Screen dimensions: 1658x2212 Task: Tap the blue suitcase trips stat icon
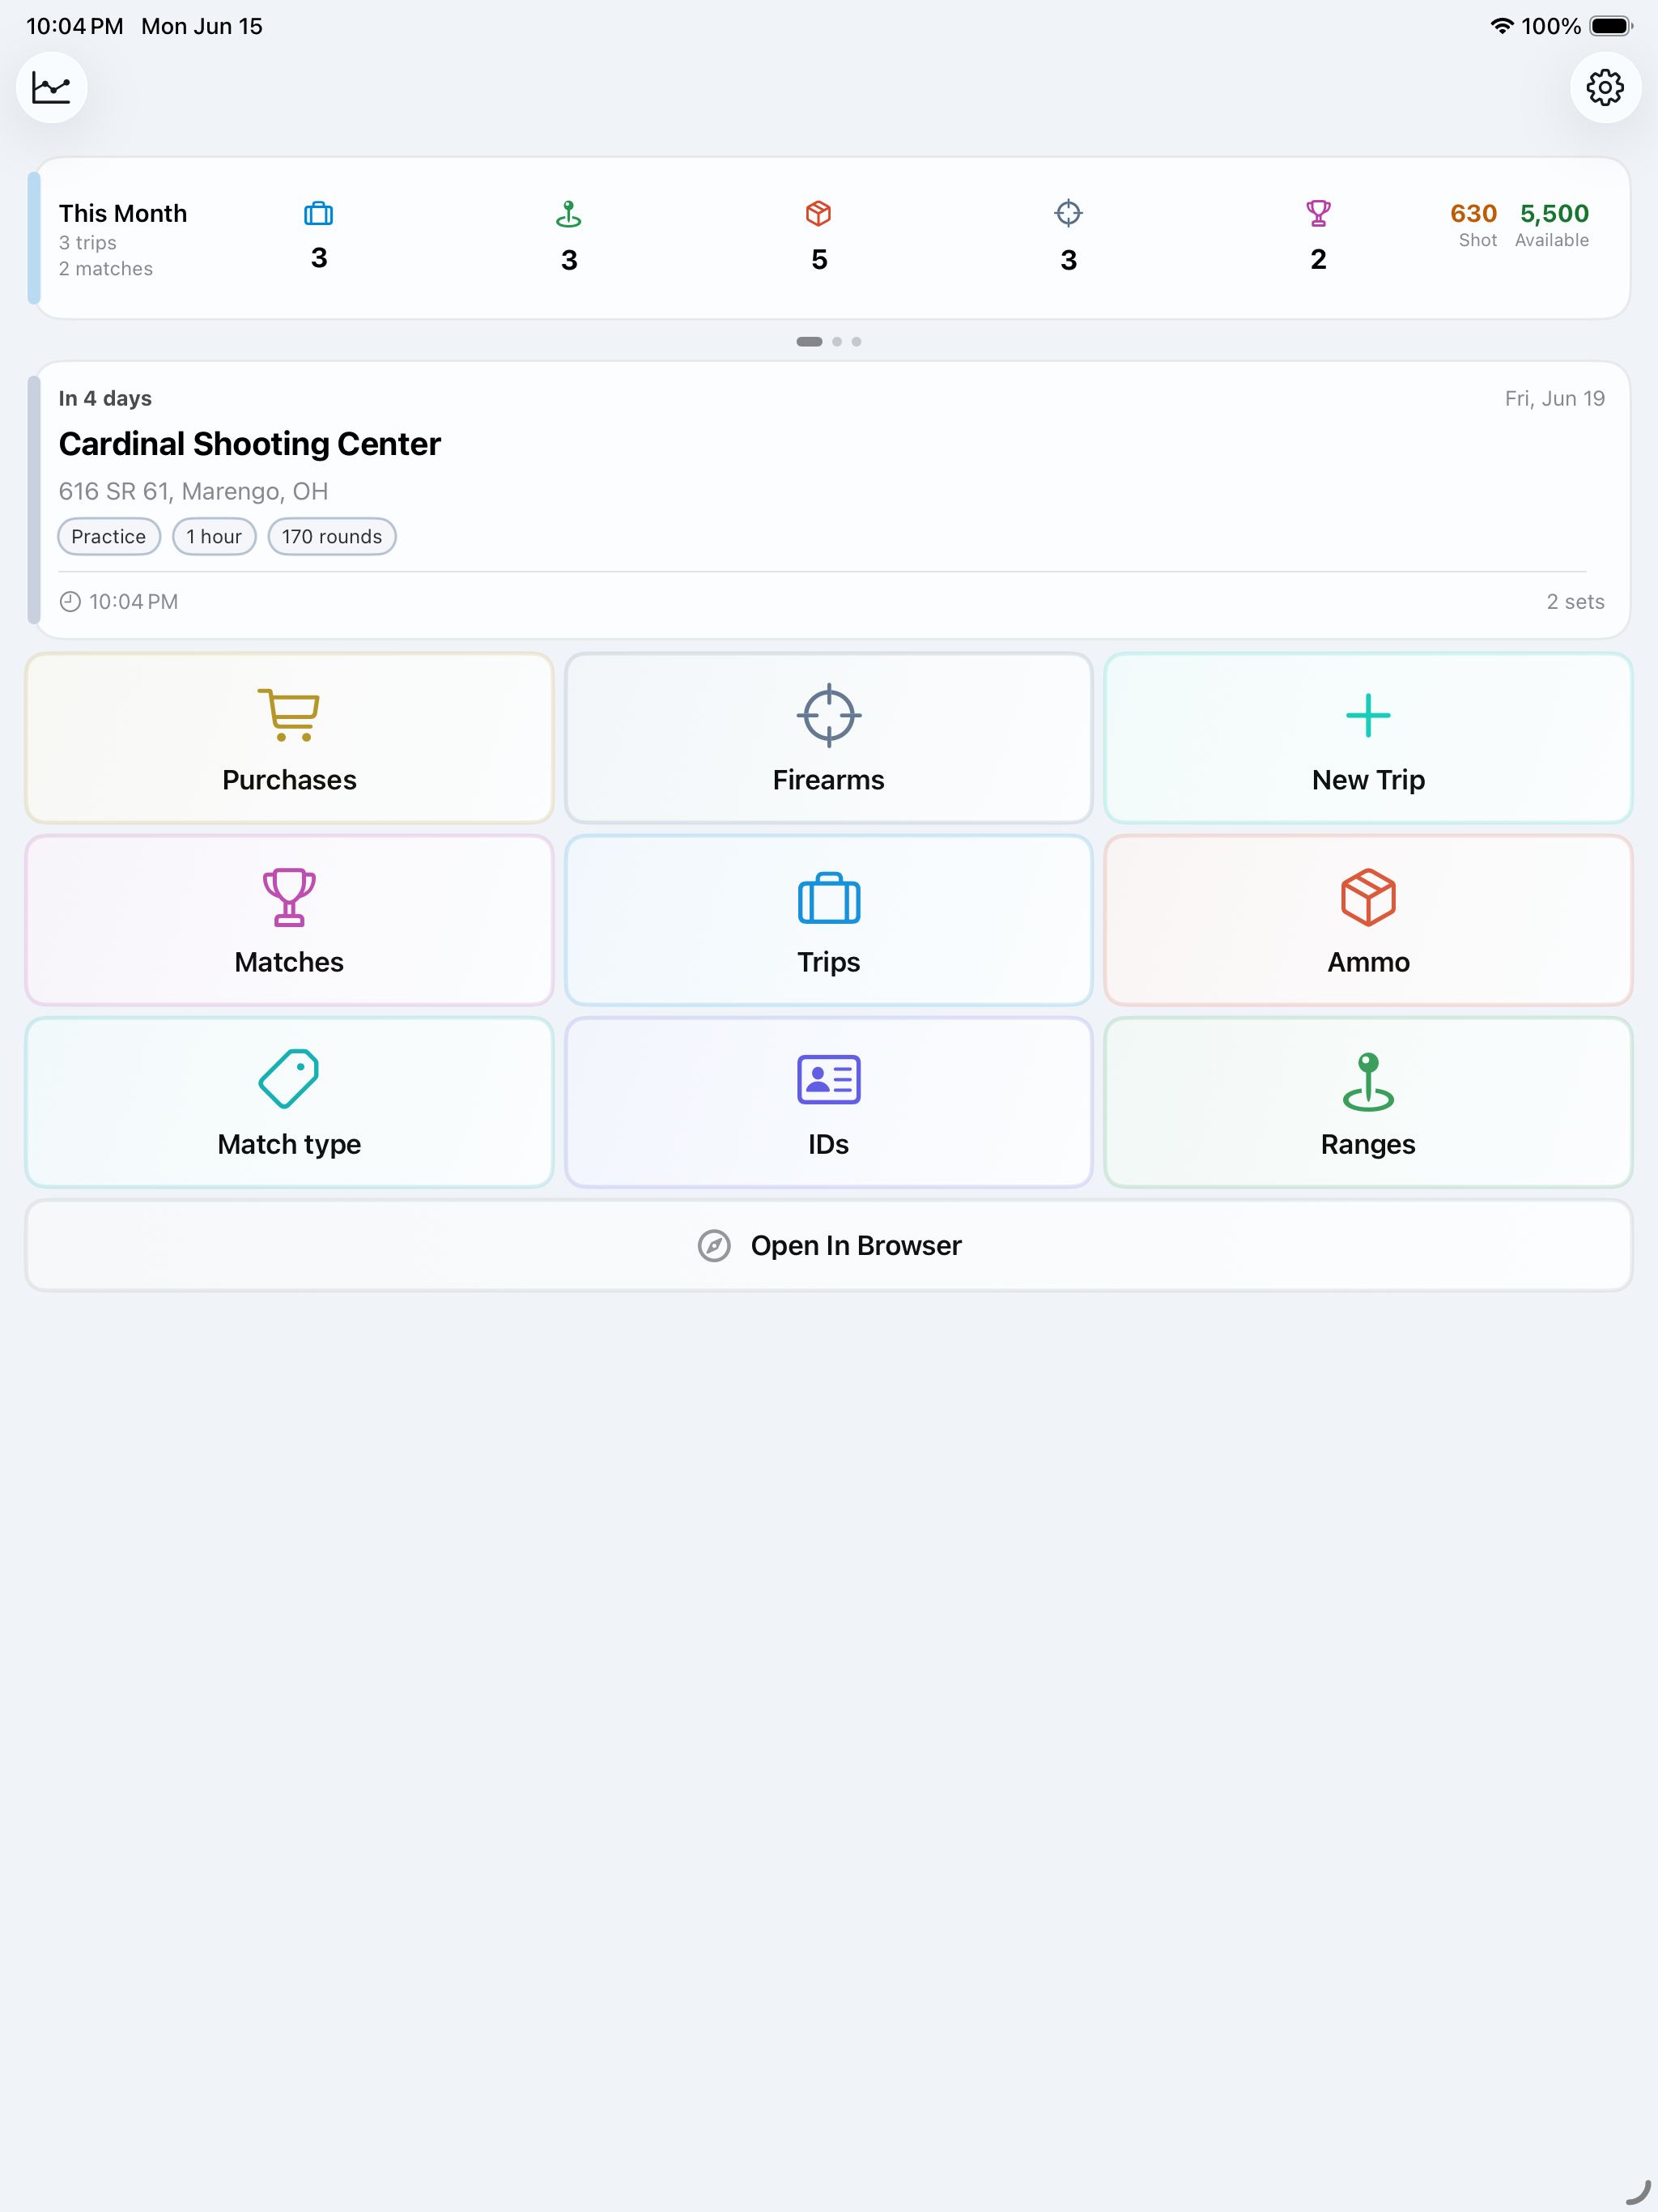click(319, 213)
